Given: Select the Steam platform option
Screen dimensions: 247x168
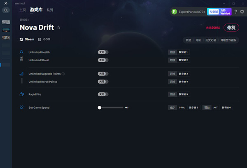Looking at the screenshot, I should [x=27, y=40].
